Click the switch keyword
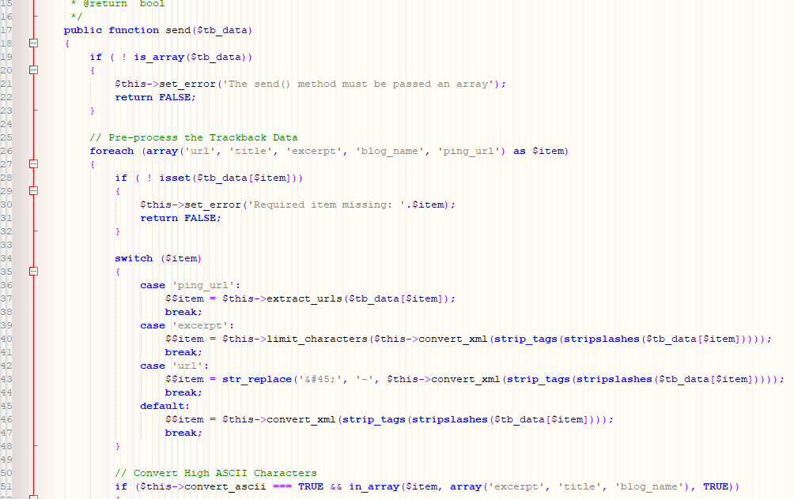Screen dimensions: 794x499 point(134,258)
